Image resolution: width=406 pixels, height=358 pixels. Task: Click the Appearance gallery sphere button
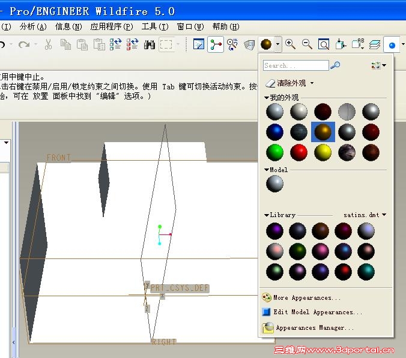[x=266, y=44]
